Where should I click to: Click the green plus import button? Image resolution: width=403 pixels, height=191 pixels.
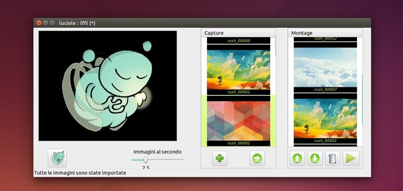[x=219, y=158]
